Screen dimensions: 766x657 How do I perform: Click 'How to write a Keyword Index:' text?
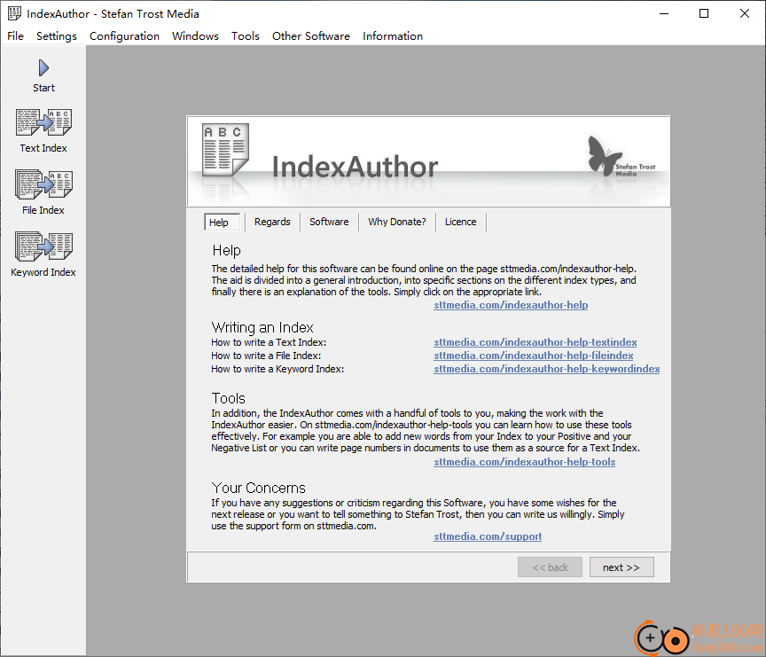(x=277, y=369)
